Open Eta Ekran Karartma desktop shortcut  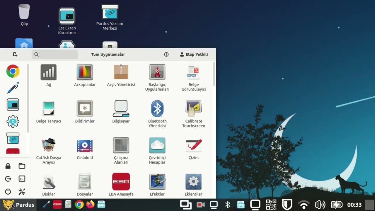[67, 21]
